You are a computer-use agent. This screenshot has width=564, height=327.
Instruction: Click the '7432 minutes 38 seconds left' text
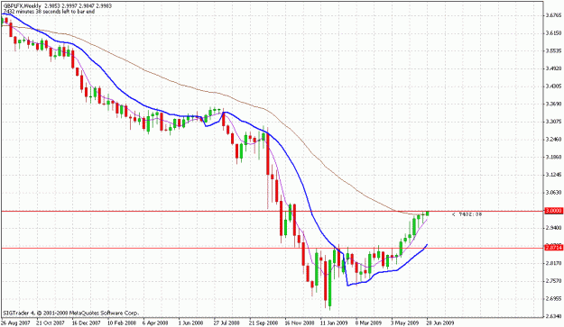tap(49, 12)
